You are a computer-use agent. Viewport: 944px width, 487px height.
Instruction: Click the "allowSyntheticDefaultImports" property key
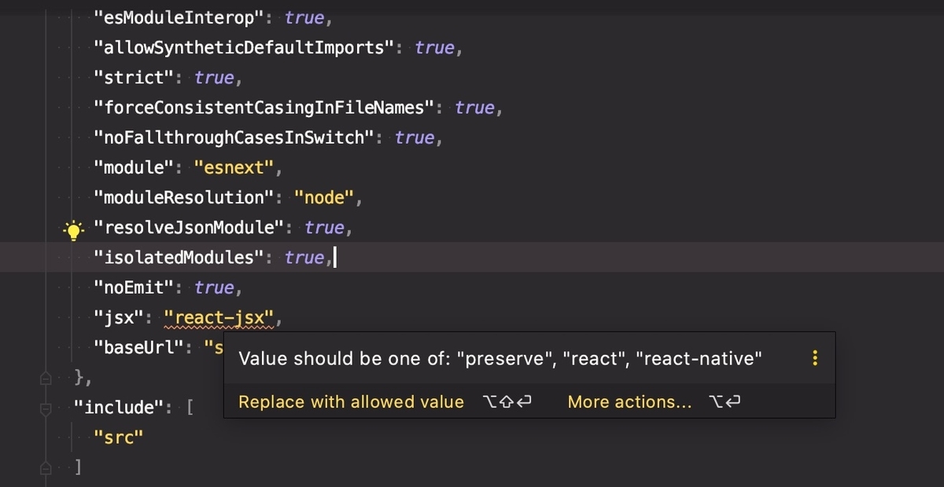244,48
